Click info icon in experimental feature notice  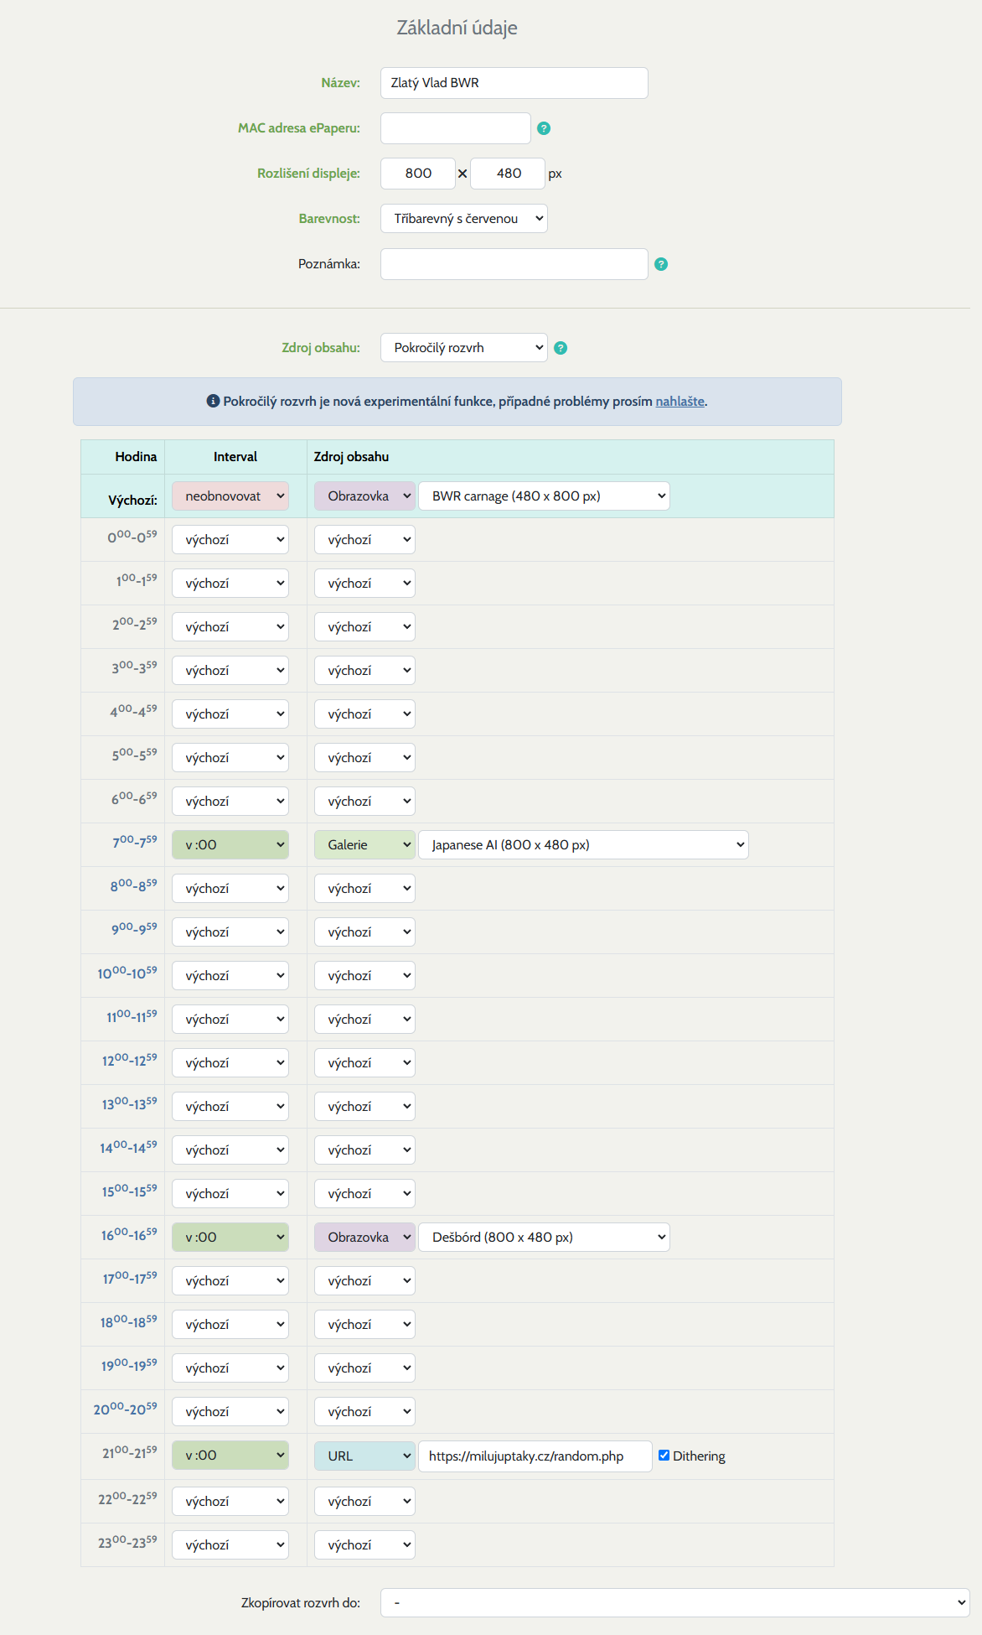pyautogui.click(x=213, y=402)
